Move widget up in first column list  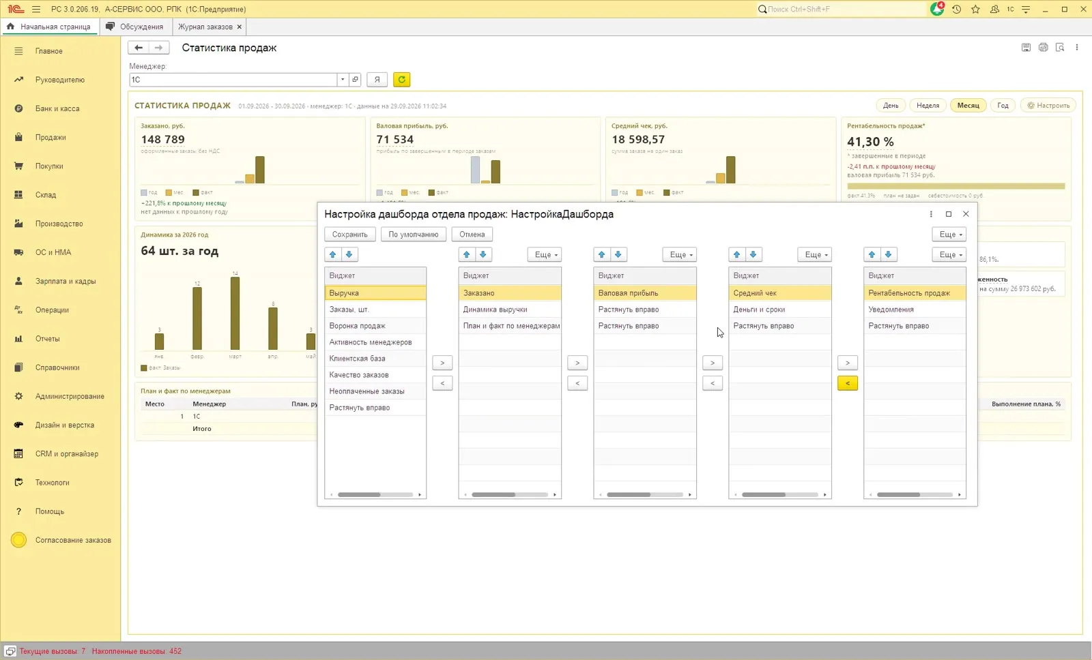(333, 254)
